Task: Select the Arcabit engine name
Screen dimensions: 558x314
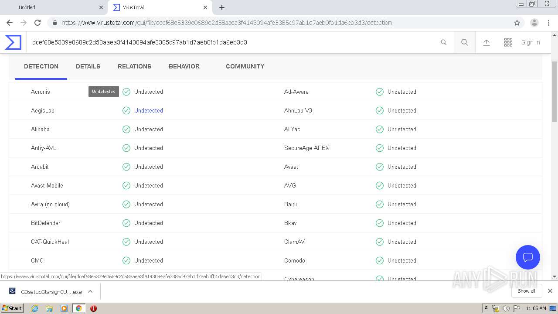Action: click(x=40, y=167)
